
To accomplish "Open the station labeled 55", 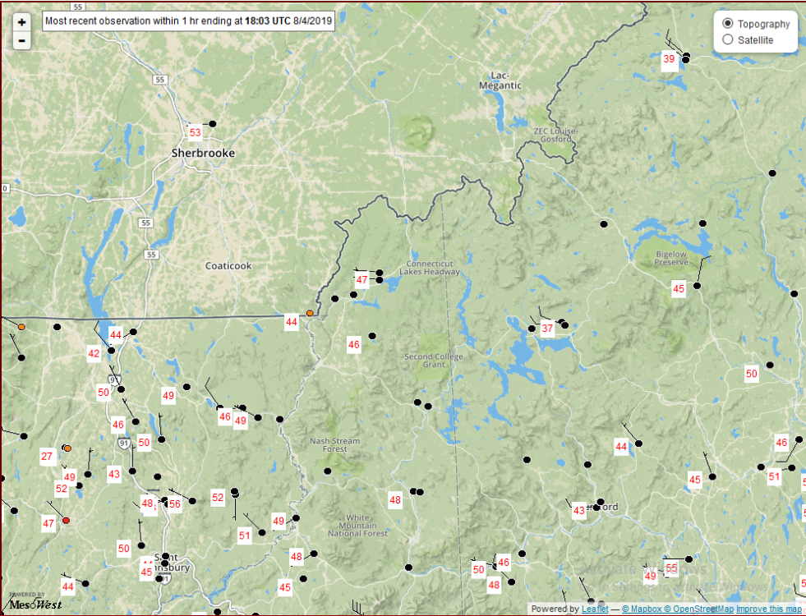I will 671,568.
